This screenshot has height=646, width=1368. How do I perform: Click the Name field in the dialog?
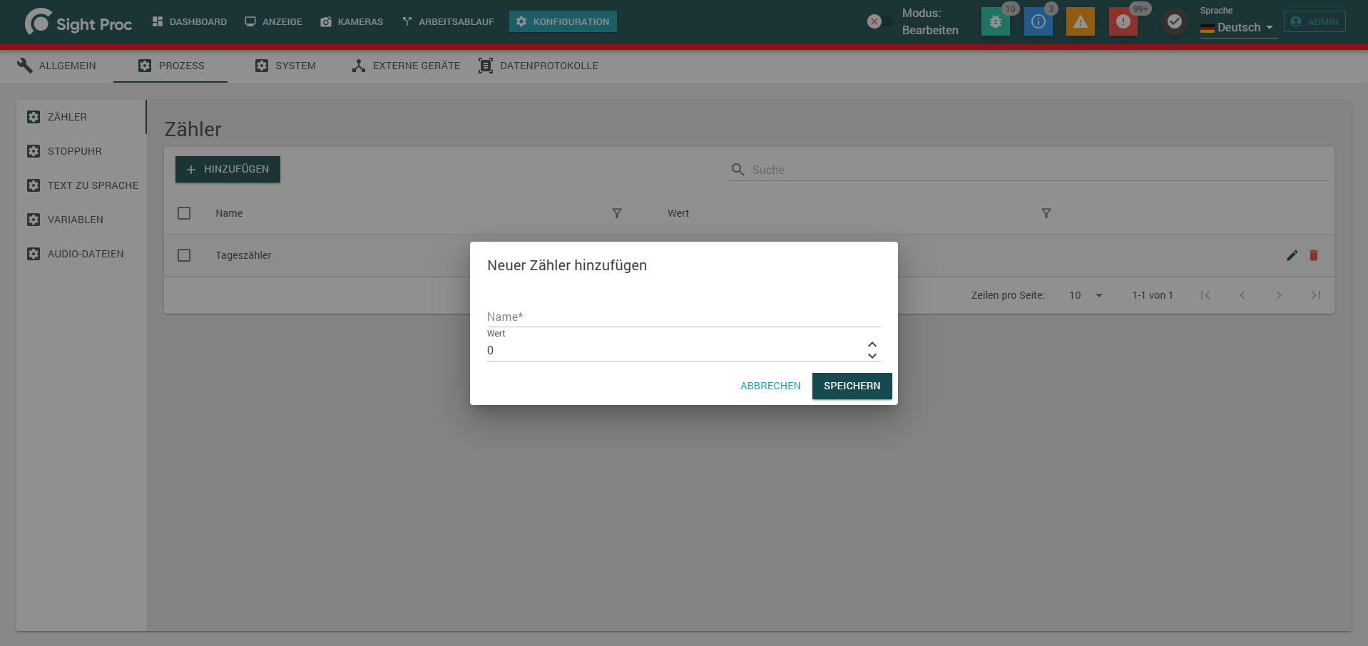tap(684, 317)
